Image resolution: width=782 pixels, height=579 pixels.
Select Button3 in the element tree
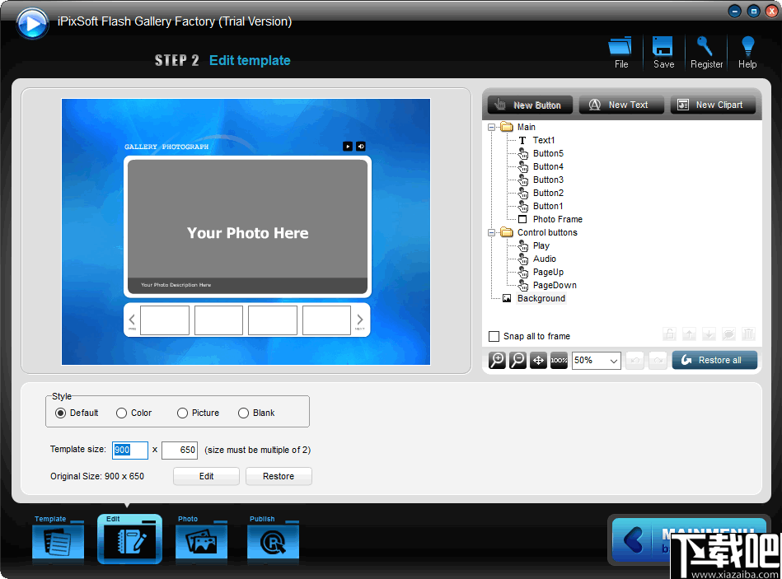(548, 180)
